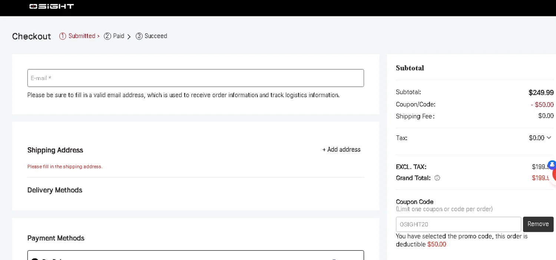Click the Subtotal panel heading
Screen dimensions: 556x260
[x=410, y=68]
